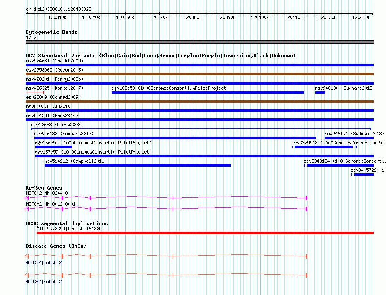
Task: Open the nsv946190 (Sudmant2013) variant
Action: pos(345,88)
